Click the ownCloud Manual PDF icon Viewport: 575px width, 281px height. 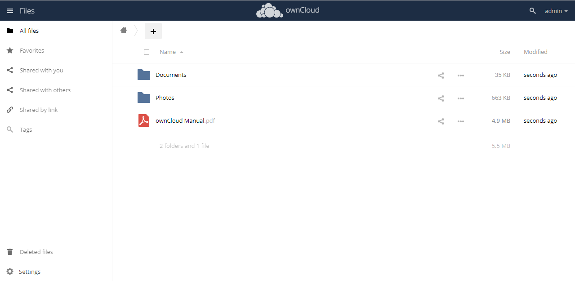pyautogui.click(x=144, y=120)
